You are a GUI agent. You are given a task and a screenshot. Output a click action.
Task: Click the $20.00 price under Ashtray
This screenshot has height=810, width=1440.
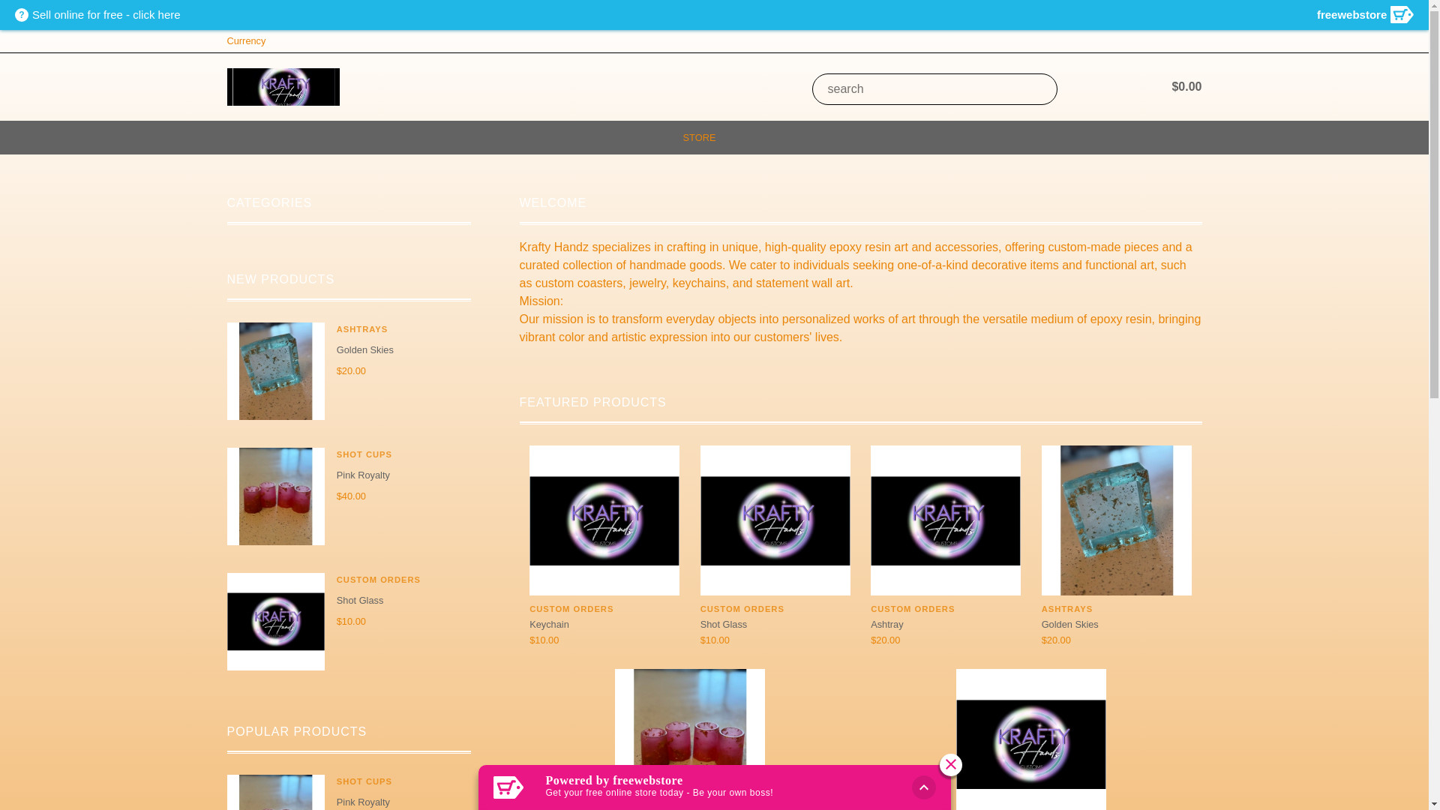click(x=885, y=640)
